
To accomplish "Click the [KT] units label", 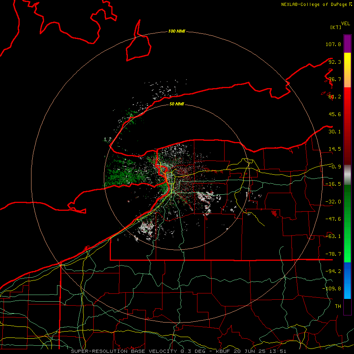I will tap(336, 27).
